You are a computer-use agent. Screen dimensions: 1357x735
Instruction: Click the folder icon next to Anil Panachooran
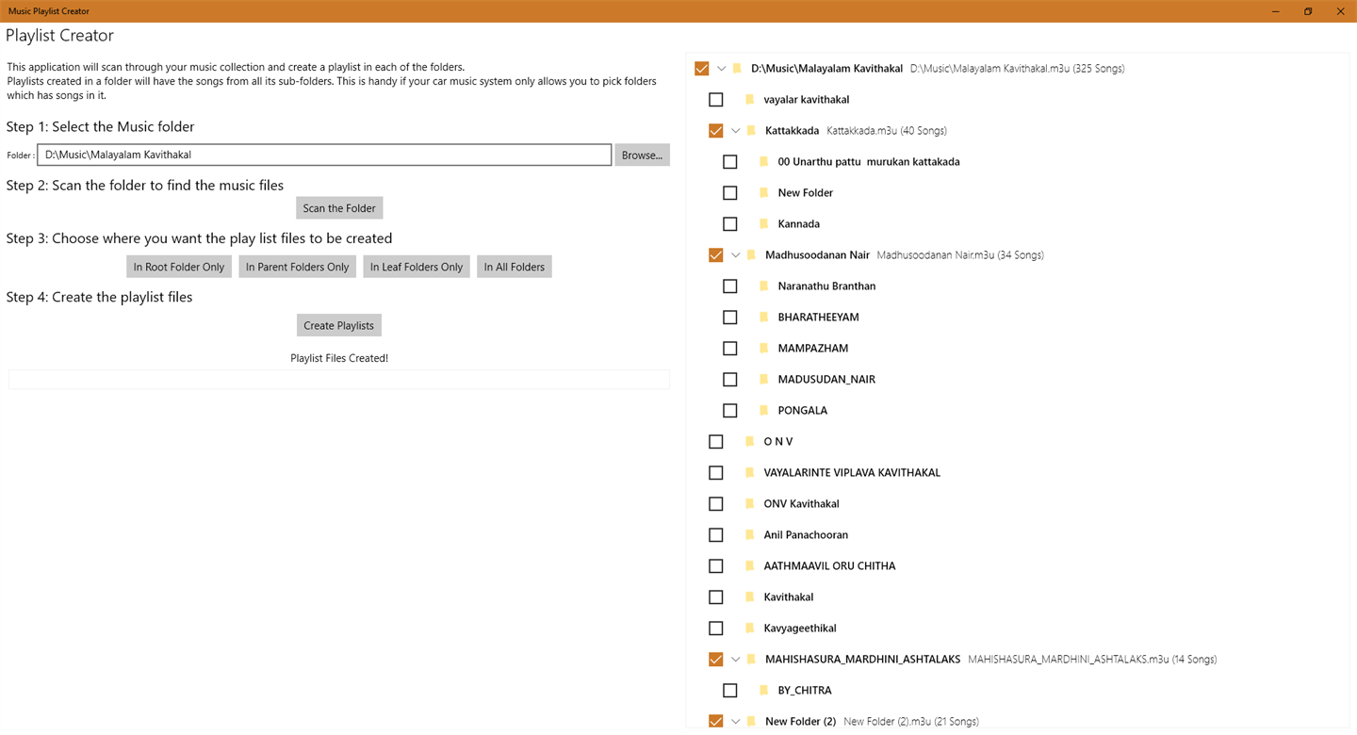point(750,534)
